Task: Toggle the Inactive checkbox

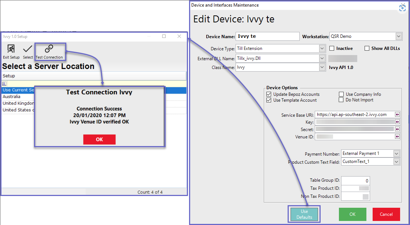Action: pyautogui.click(x=332, y=48)
